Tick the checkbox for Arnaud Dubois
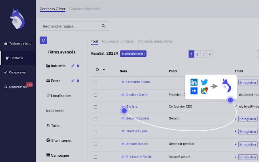 point(96,144)
